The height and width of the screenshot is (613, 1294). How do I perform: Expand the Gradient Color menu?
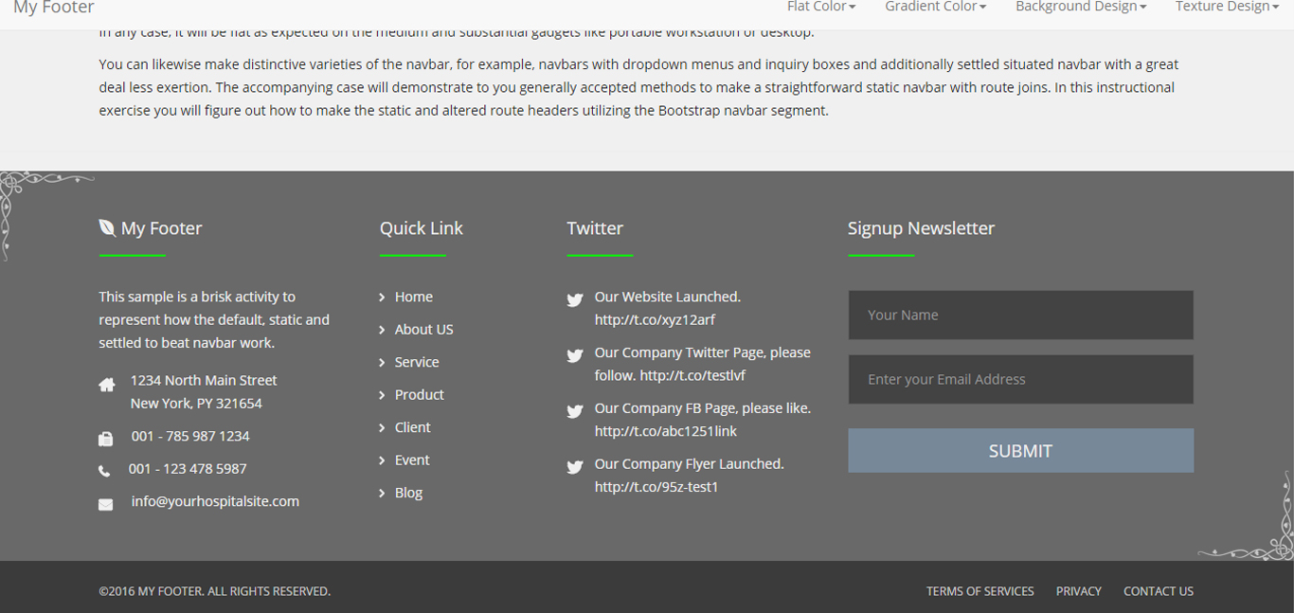click(x=935, y=8)
